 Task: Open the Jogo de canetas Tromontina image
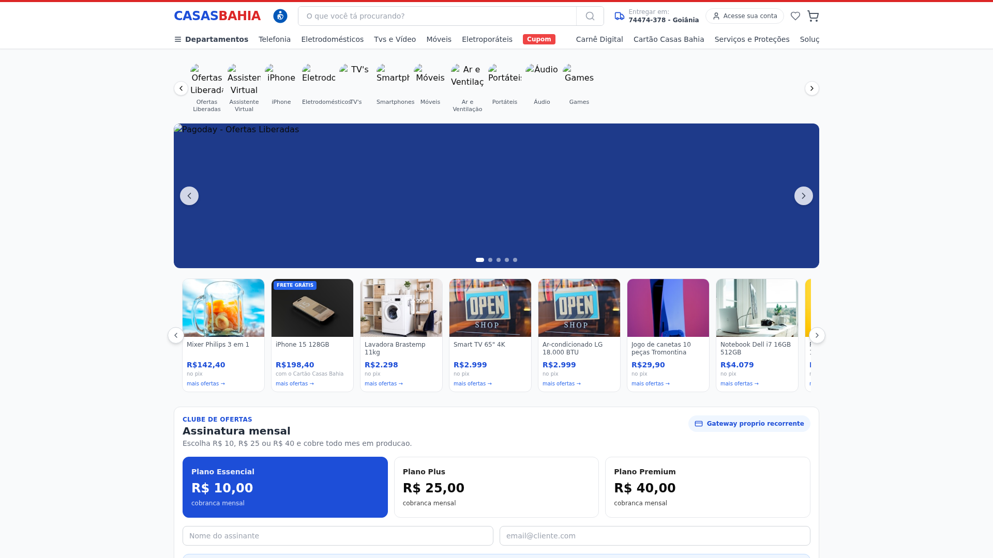pos(668,308)
